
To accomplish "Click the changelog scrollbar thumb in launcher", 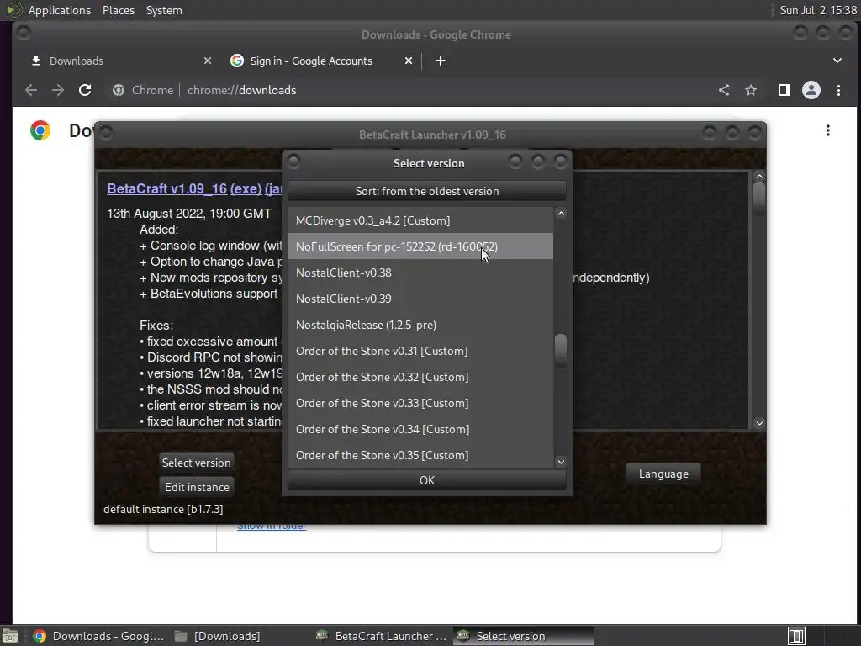I will point(759,198).
